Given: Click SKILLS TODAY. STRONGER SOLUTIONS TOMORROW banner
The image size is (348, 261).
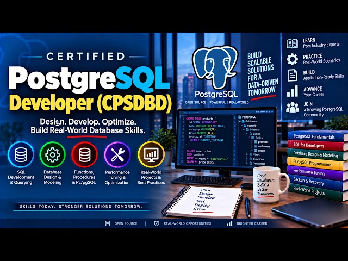Looking at the screenshot, I should tap(81, 207).
